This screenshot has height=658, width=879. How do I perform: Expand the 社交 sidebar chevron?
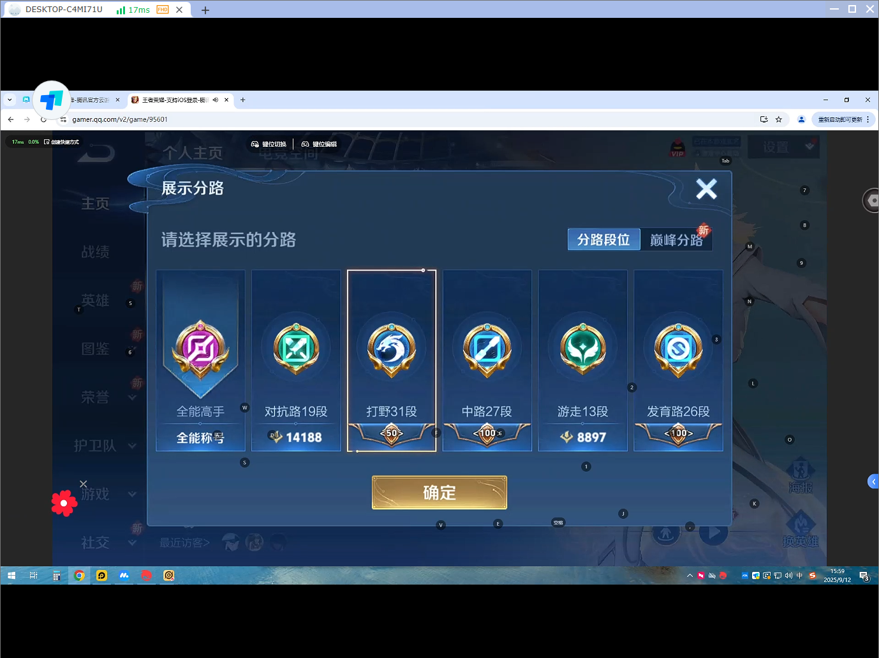pyautogui.click(x=133, y=542)
